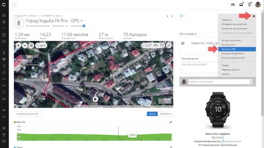Open the inbox notifications icon
This screenshot has width=264, height=148.
pos(241,5)
